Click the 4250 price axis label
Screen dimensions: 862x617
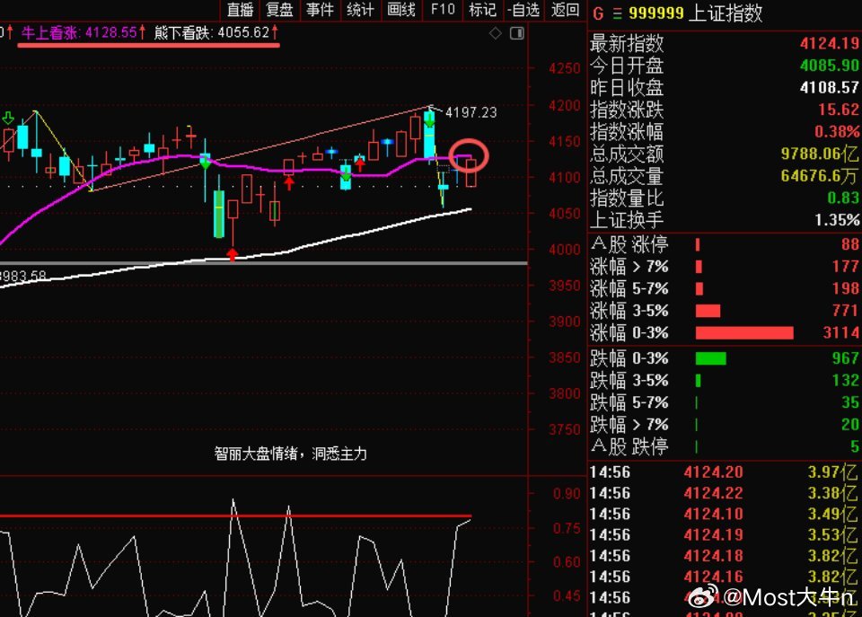[x=565, y=69]
